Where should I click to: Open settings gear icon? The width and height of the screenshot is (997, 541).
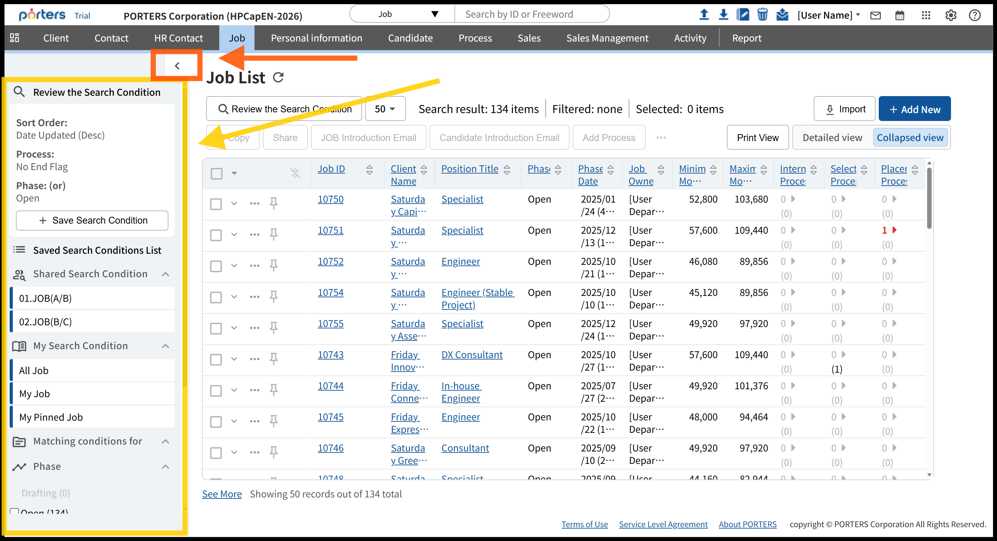click(951, 16)
